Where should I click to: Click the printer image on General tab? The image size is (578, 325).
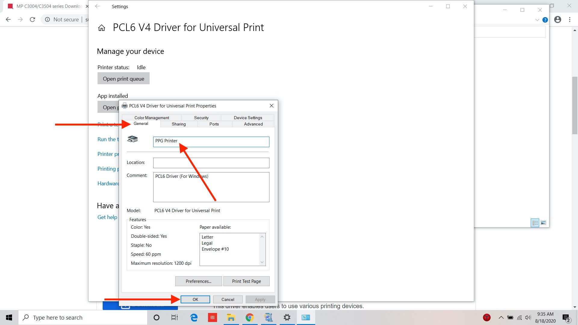coord(132,139)
